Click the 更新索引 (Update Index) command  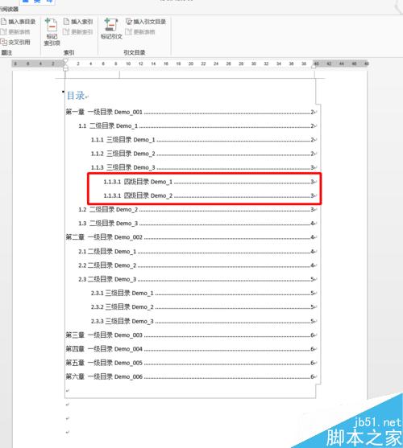78,32
